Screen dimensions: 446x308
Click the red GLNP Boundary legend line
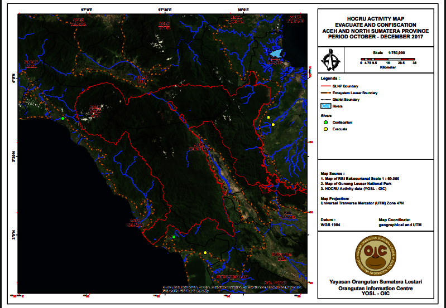(x=325, y=86)
